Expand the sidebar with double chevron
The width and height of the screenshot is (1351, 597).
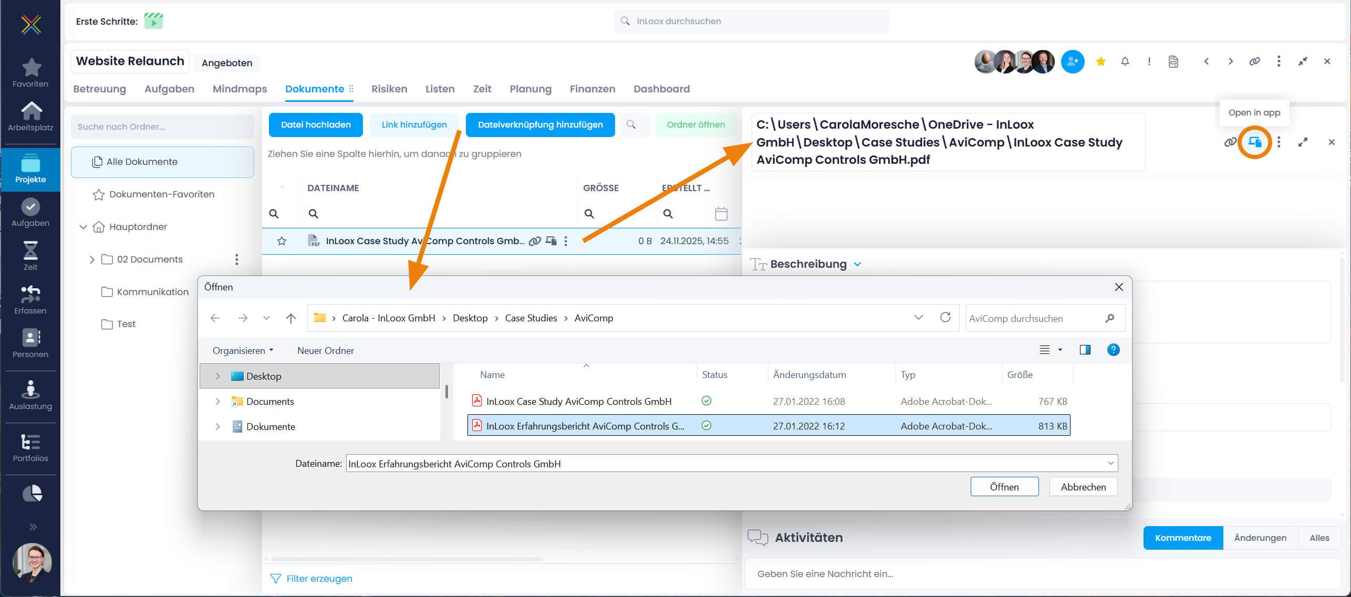pyautogui.click(x=33, y=527)
